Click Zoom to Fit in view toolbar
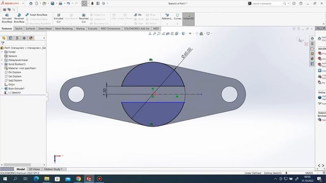326x183 pixels. coord(154,34)
